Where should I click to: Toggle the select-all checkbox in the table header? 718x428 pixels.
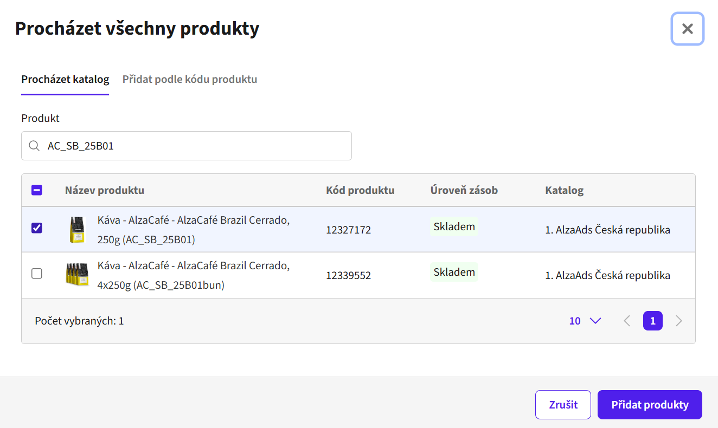[x=37, y=190]
